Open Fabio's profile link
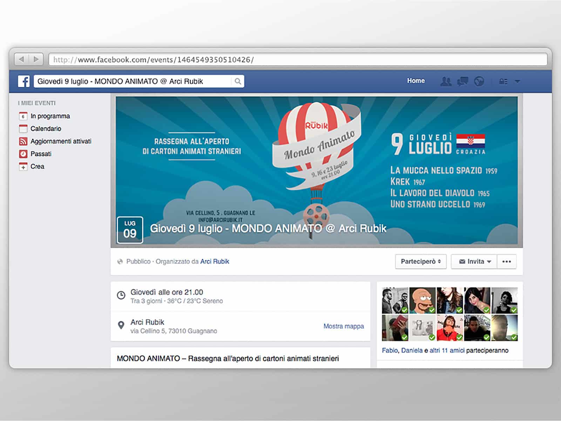This screenshot has width=561, height=421. click(390, 351)
